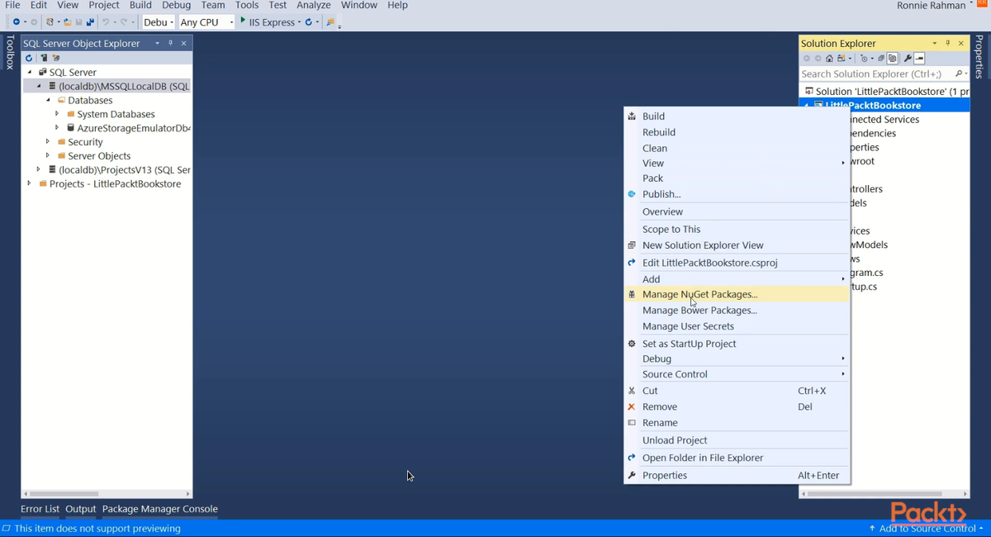Click the browser Refresh icon beside IIS Express
991x537 pixels.
click(x=309, y=22)
